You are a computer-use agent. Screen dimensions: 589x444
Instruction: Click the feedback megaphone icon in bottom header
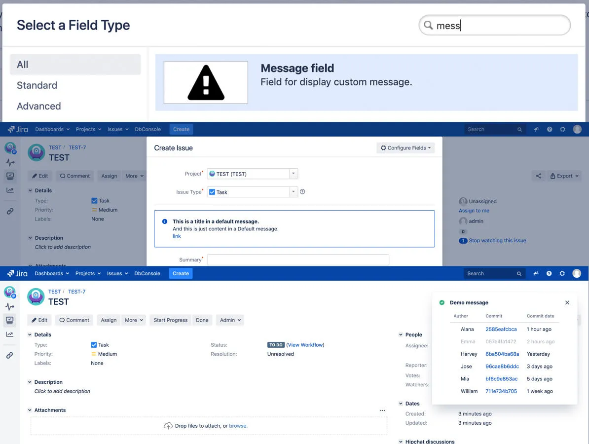pyautogui.click(x=536, y=273)
